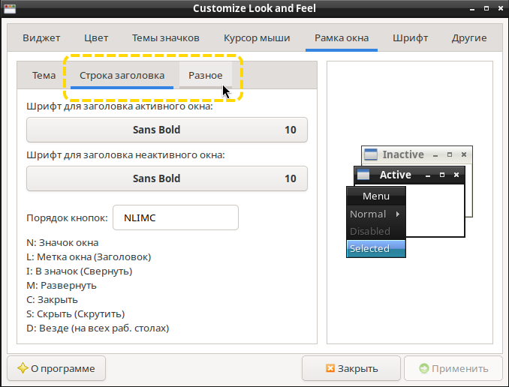Select the Шрифт tab

point(410,37)
